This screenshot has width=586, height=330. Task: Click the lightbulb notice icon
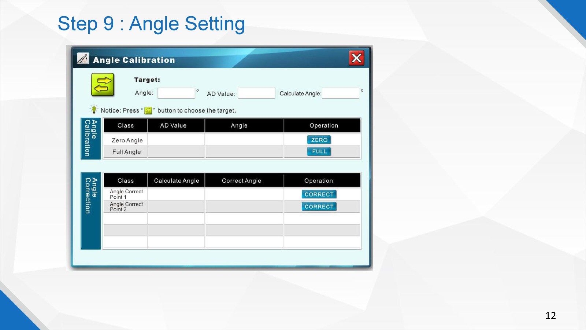coord(94,109)
